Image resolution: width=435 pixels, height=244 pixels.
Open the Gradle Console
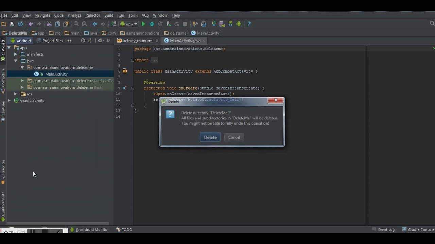click(x=418, y=230)
